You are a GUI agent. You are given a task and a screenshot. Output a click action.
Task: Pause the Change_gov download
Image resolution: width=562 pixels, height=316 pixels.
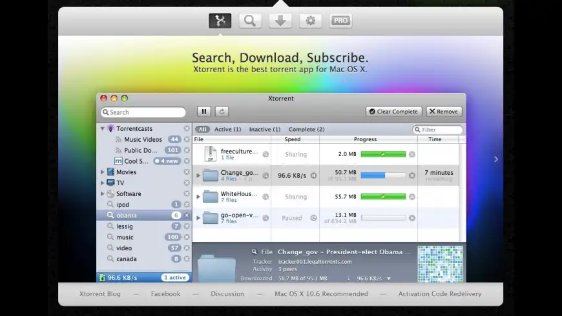pos(313,175)
